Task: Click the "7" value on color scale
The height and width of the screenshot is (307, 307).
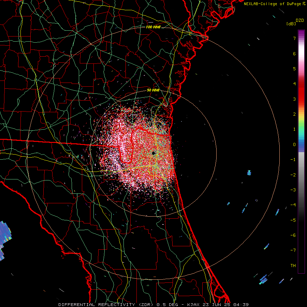Action: pos(294,39)
